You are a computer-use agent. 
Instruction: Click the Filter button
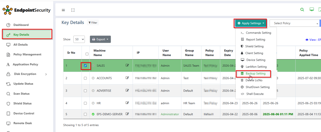(x=92, y=23)
